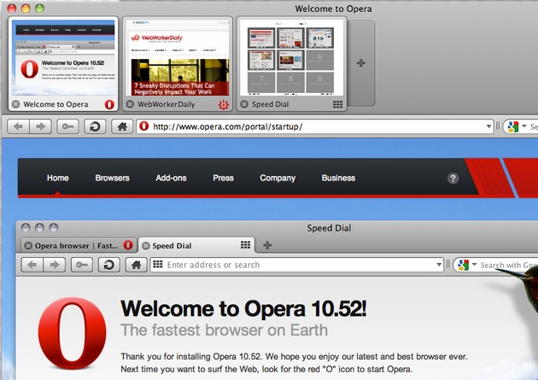Close the Speed Dial thumbnail tab
The height and width of the screenshot is (380, 538).
click(x=244, y=104)
